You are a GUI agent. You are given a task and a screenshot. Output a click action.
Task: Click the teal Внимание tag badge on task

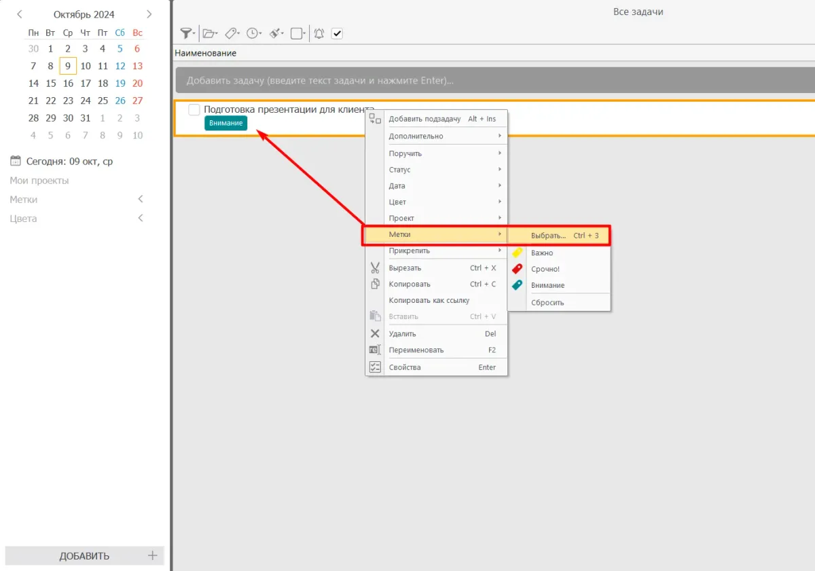click(226, 123)
